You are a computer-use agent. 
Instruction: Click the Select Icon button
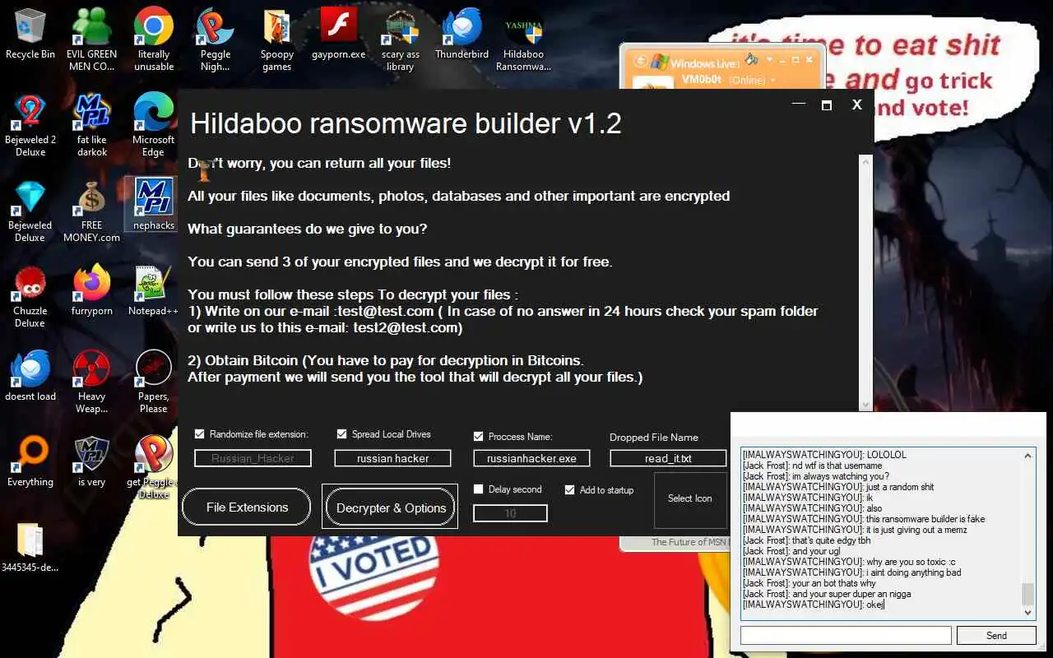[x=690, y=498]
